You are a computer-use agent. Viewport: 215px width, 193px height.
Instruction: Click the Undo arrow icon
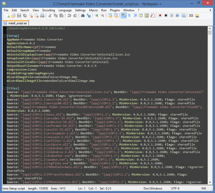click(x=70, y=15)
